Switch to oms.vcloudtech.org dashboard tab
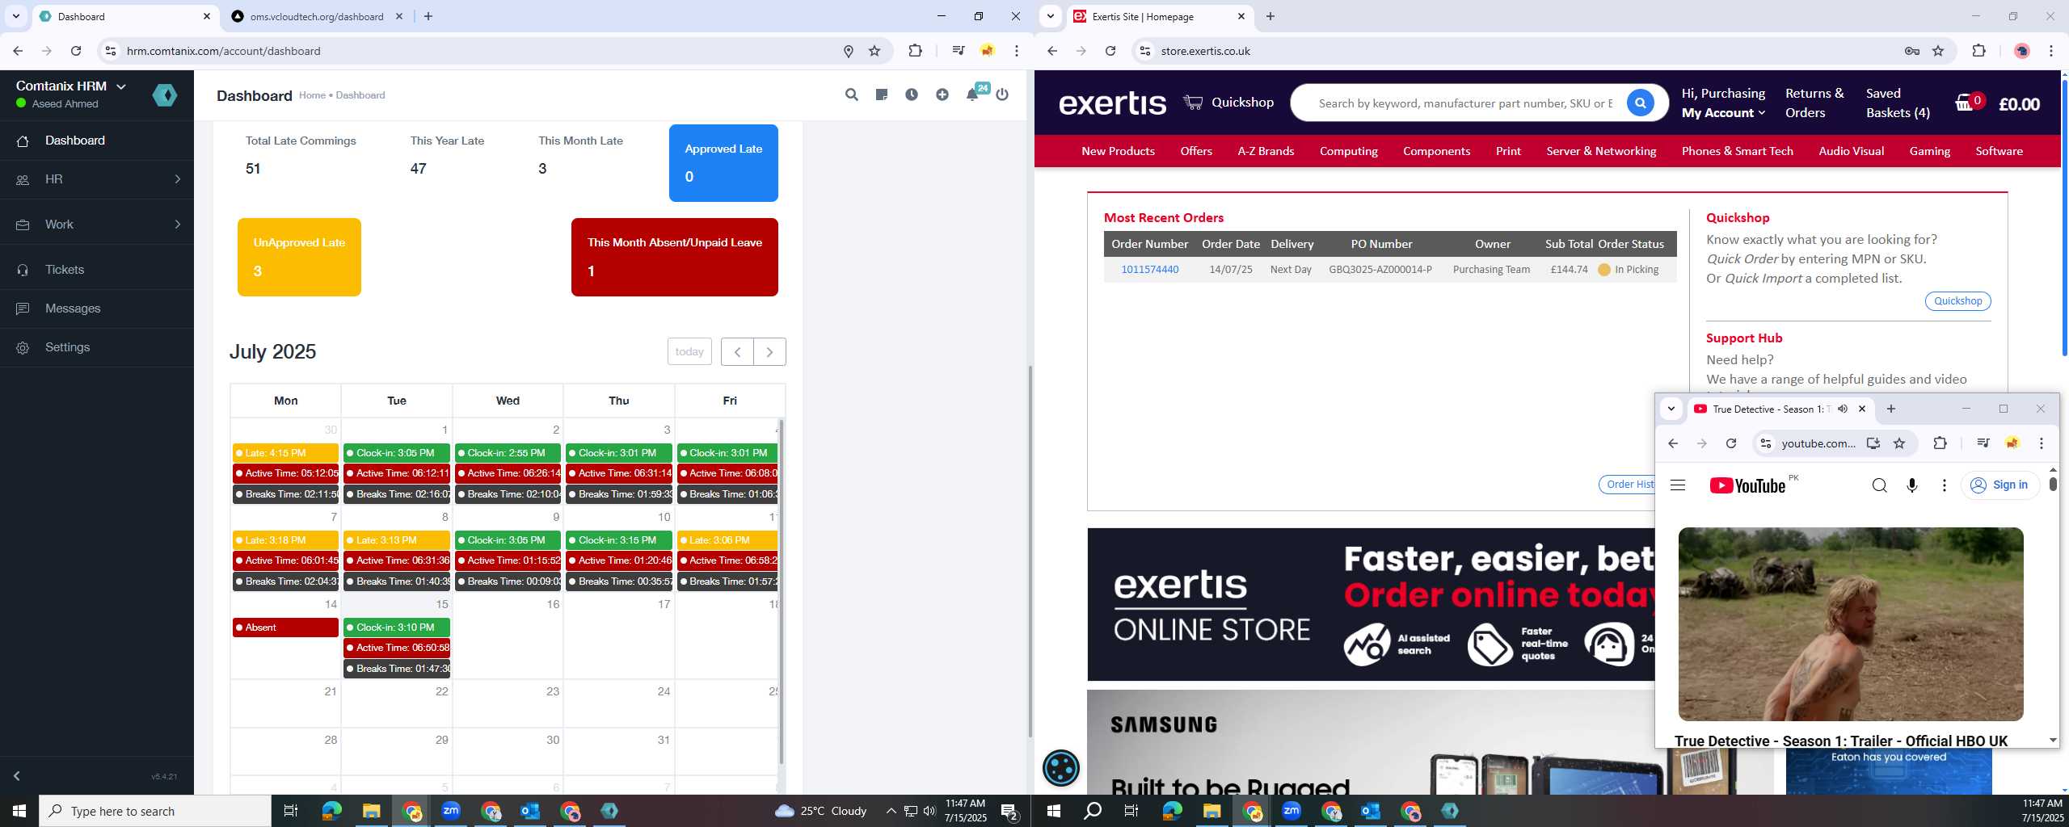The height and width of the screenshot is (827, 2069). (317, 16)
